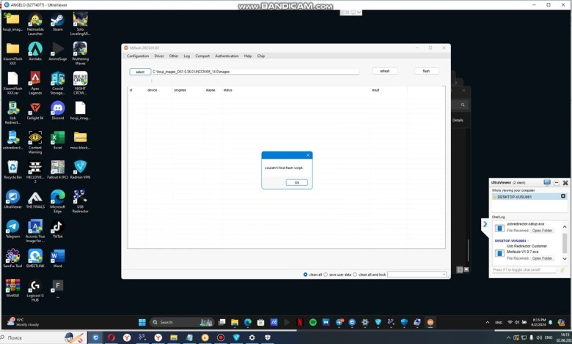Click the 'device' column header
The width and height of the screenshot is (572, 344).
(x=152, y=90)
